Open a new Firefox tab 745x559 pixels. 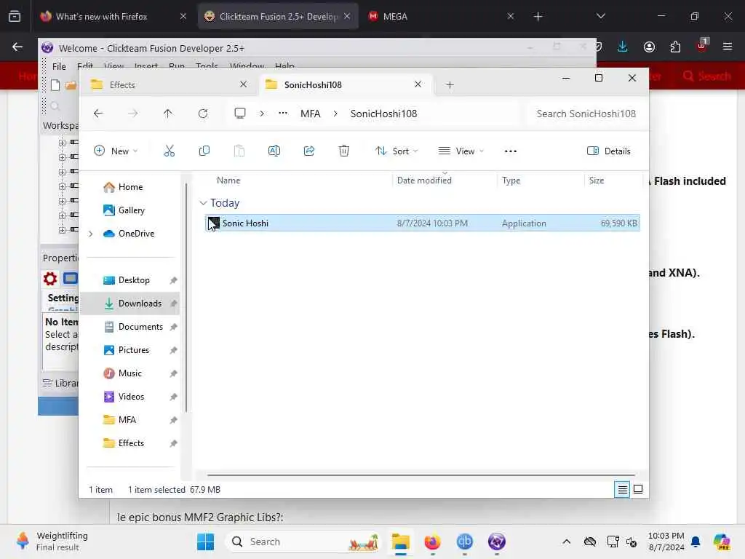pyautogui.click(x=538, y=17)
